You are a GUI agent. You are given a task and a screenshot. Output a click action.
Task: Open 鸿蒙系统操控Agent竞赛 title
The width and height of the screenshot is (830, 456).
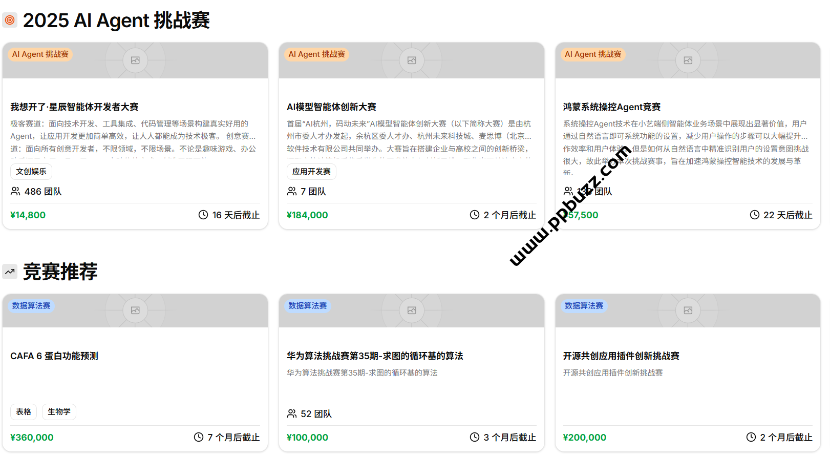pyautogui.click(x=611, y=107)
